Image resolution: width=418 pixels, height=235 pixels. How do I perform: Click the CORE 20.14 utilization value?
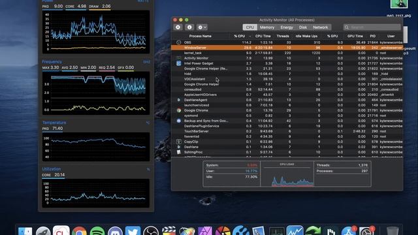(x=54, y=175)
